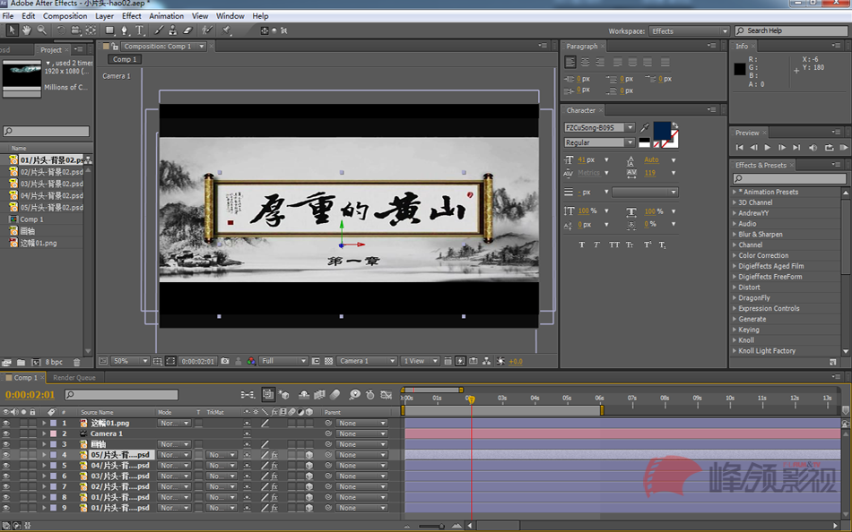Toggle visibility of layer 1 这幅01.png
This screenshot has width=852, height=532.
click(5, 423)
